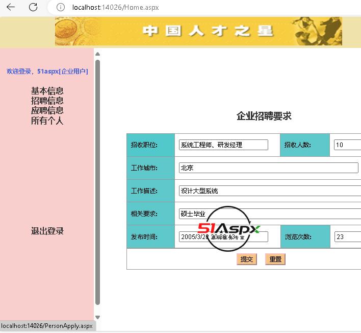The width and height of the screenshot is (361, 333).
Task: Select the 相关要求 input field
Action: point(269,214)
